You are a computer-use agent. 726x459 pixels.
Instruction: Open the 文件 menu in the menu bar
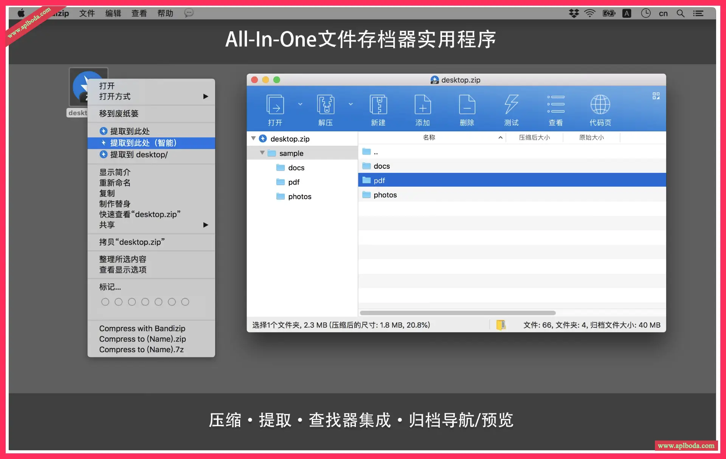pos(87,13)
